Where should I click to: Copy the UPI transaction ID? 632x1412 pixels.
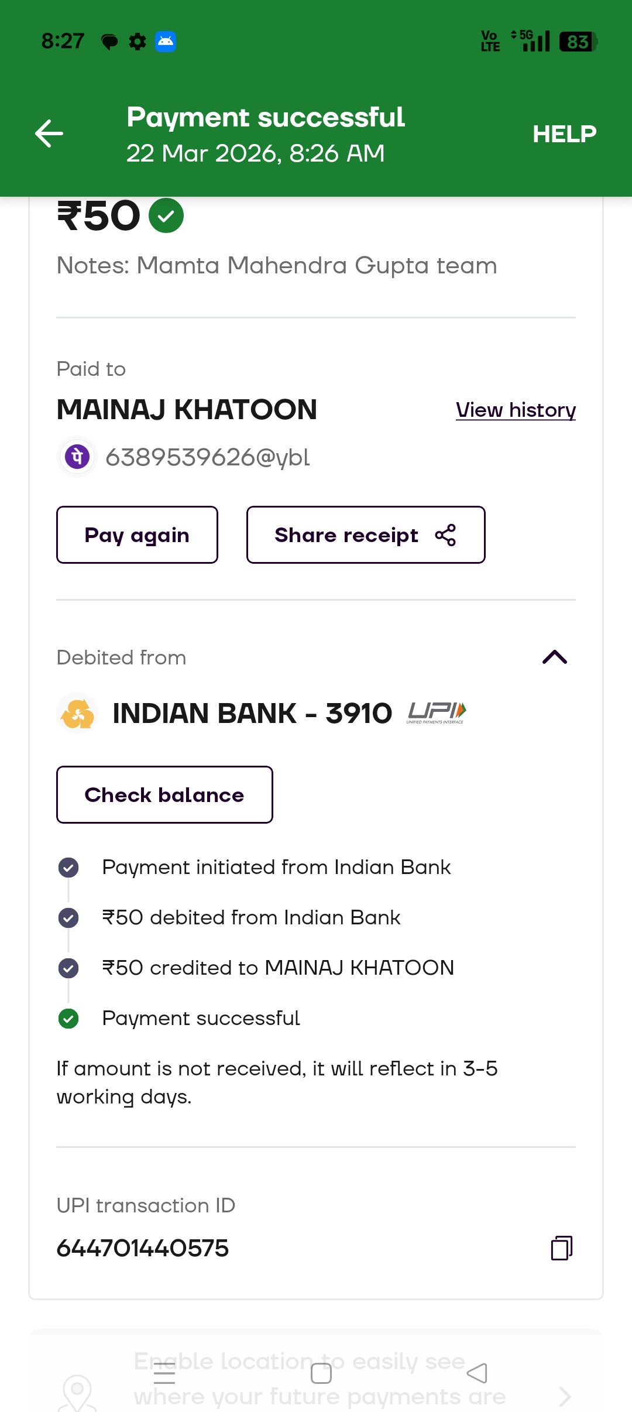pos(561,1248)
